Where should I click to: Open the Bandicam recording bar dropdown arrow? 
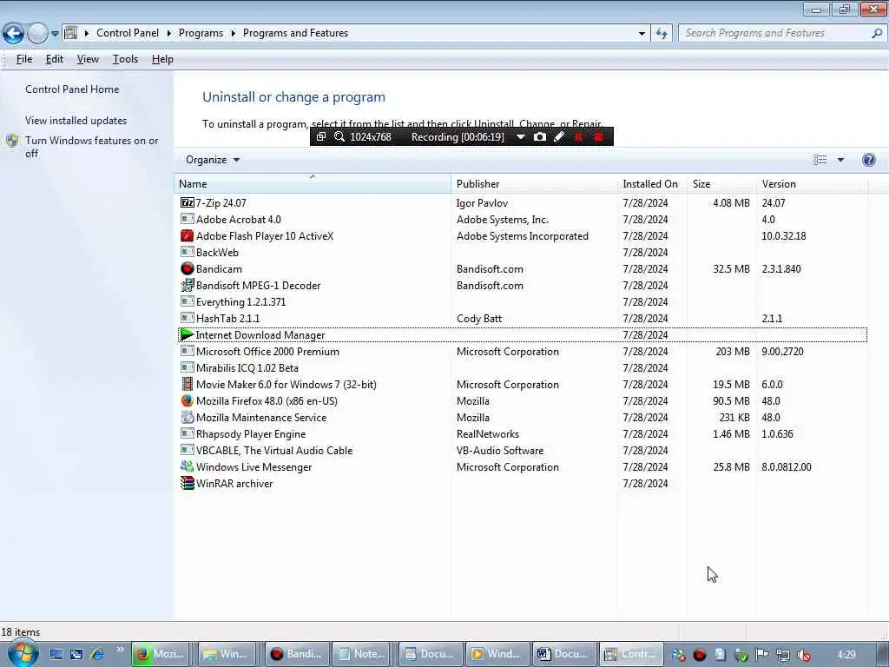pos(520,136)
